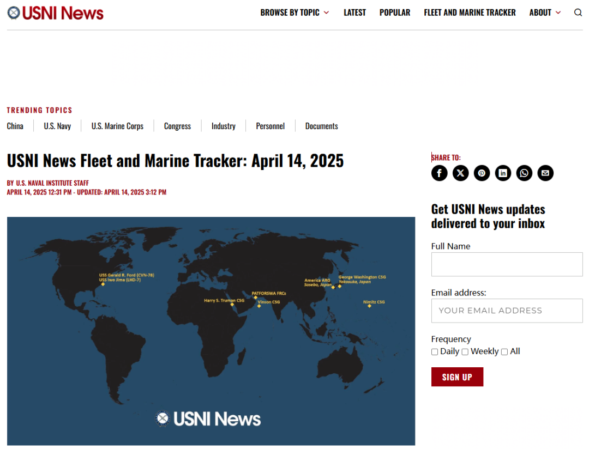Click the article date and updated line
This screenshot has width=589, height=449.
86,192
